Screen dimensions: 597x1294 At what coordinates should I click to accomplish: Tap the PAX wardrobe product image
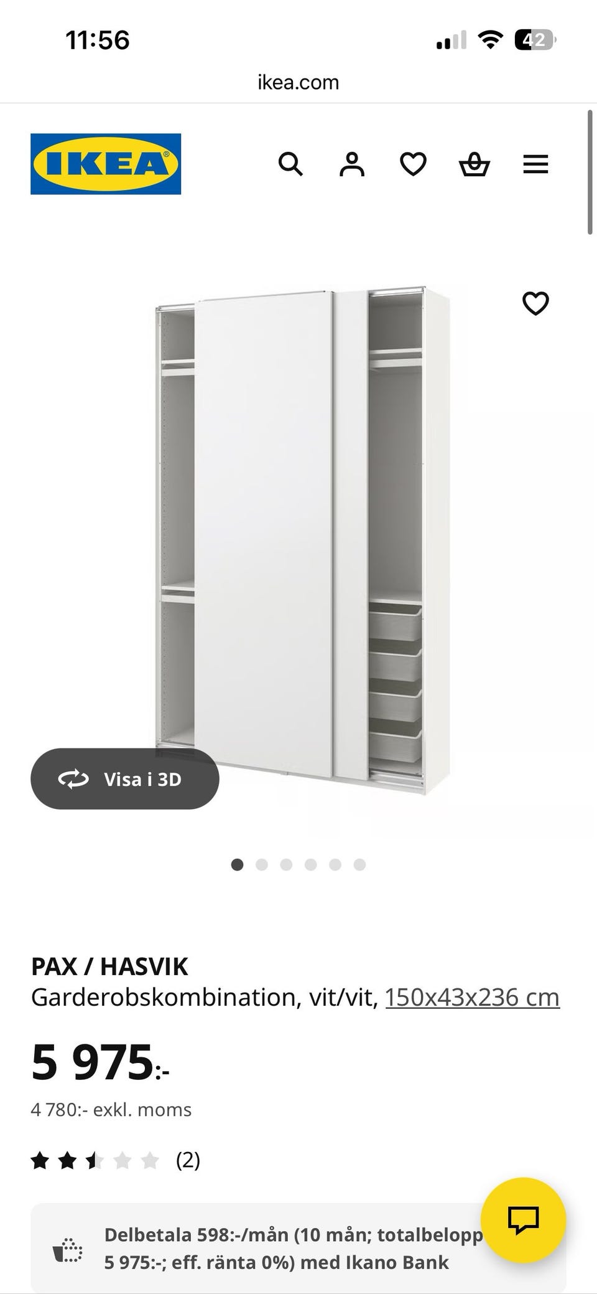pyautogui.click(x=302, y=539)
